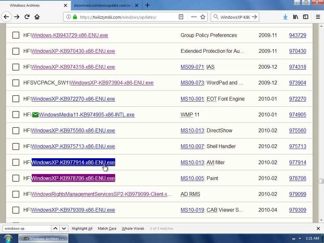This screenshot has width=324, height=243.
Task: Download WindowsXP-KB973904-x86-ENU.exe
Action: click(x=111, y=83)
